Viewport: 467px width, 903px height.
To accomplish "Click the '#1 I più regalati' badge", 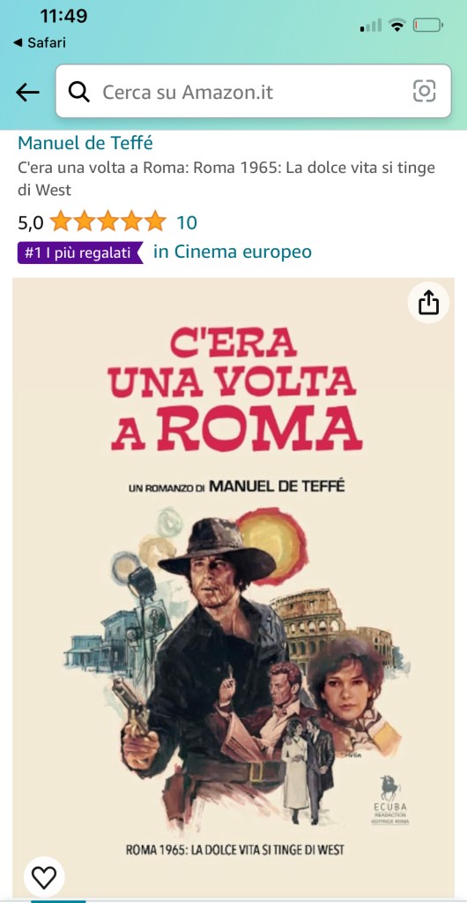I will 80,252.
